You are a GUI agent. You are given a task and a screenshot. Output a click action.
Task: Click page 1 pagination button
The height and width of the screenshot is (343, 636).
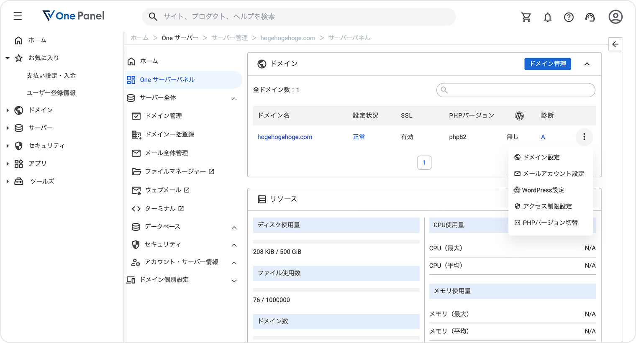tap(424, 163)
